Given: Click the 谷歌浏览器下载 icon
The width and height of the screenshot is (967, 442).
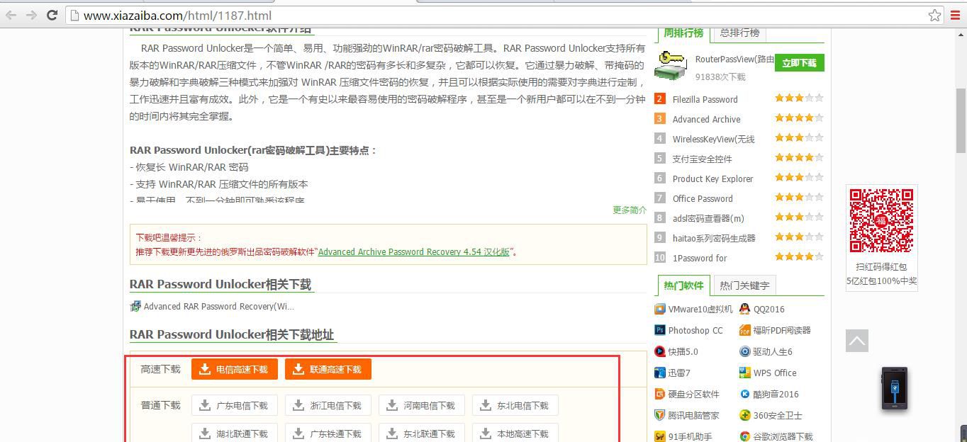Looking at the screenshot, I should pyautogui.click(x=744, y=436).
